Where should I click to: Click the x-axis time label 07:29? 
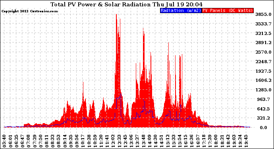[x=35, y=141]
